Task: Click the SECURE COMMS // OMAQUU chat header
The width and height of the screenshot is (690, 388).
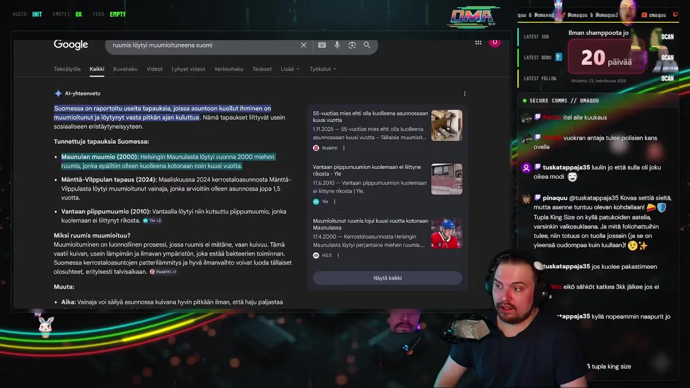Action: [x=564, y=101]
